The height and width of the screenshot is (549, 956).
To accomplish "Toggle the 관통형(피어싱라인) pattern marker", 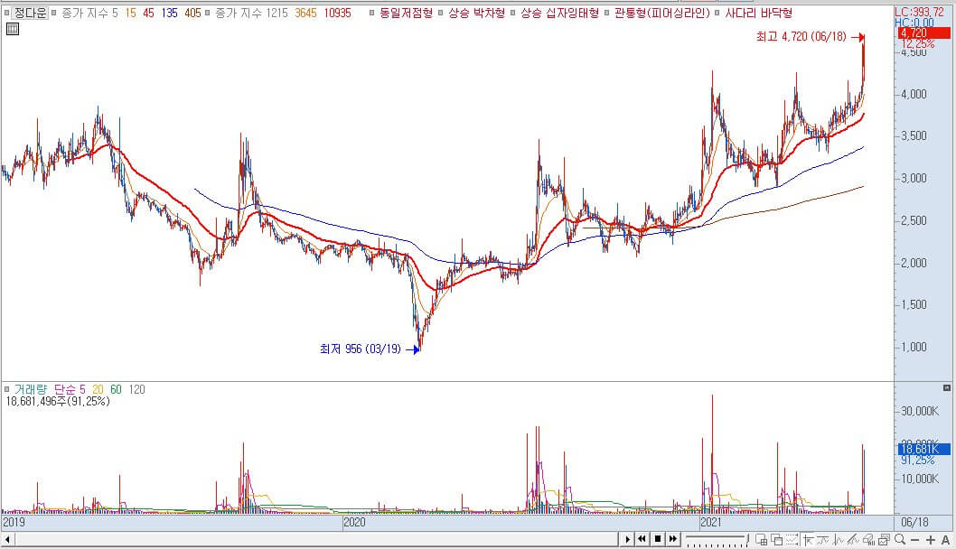I will pyautogui.click(x=606, y=13).
